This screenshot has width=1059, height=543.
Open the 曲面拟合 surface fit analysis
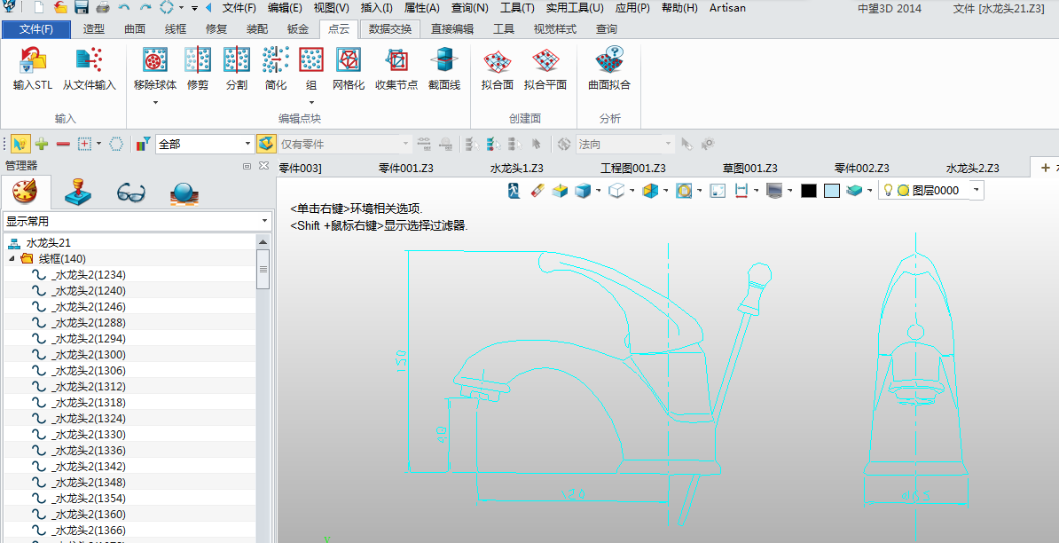pos(609,62)
